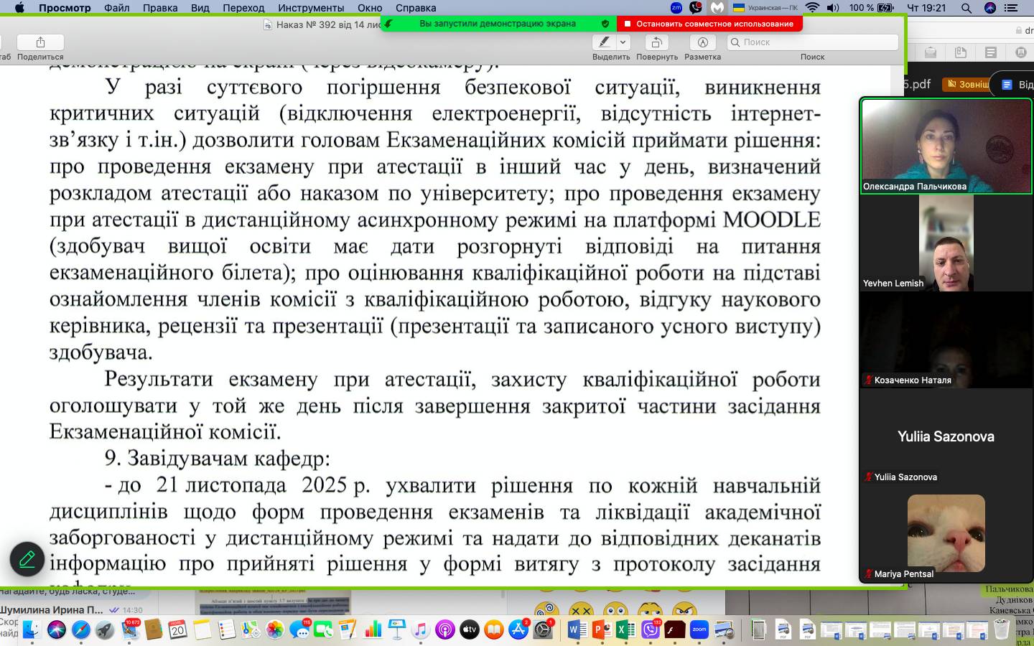The width and height of the screenshot is (1034, 646).
Task: Open the Инструменты menu
Action: pyautogui.click(x=312, y=8)
